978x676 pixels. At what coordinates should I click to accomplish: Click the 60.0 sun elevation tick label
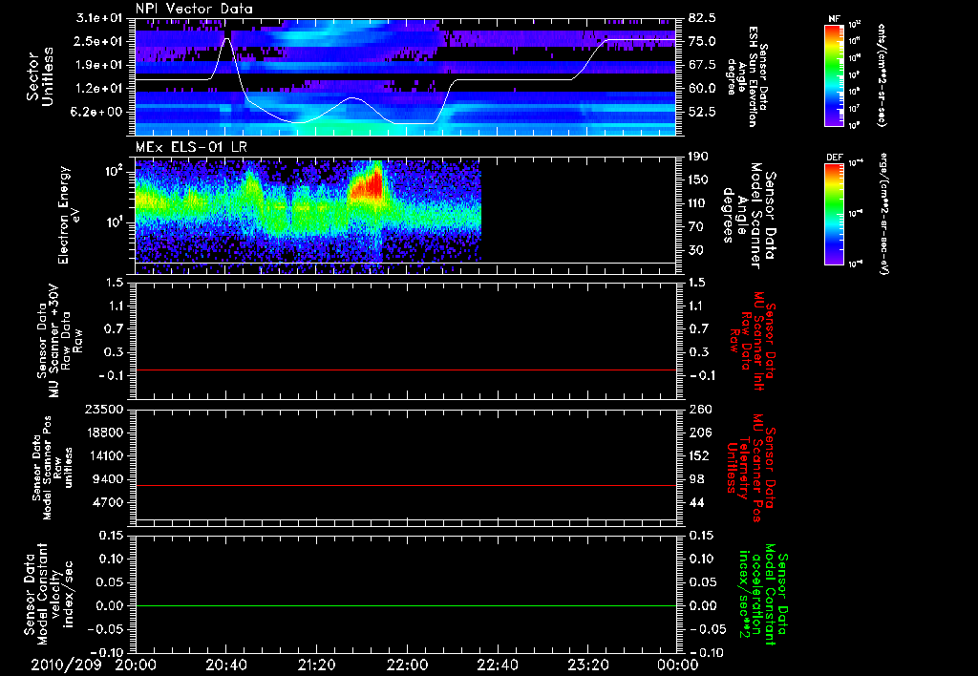(702, 89)
